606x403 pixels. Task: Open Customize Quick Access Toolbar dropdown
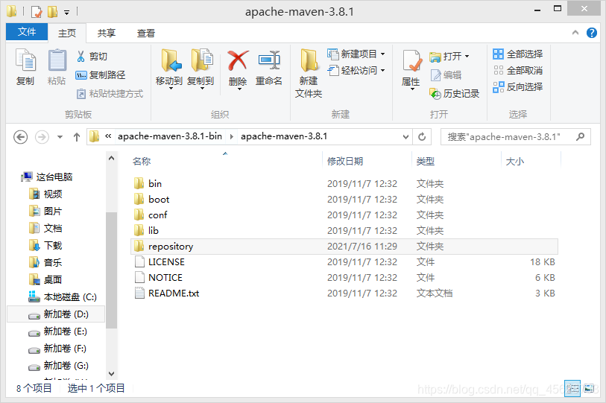pos(67,13)
